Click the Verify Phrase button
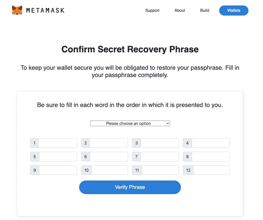 click(x=130, y=187)
